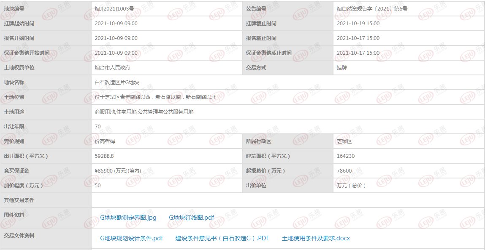Select land use text 商服用地,住宅用地
Screen dimensions: 485x250
coord(115,112)
